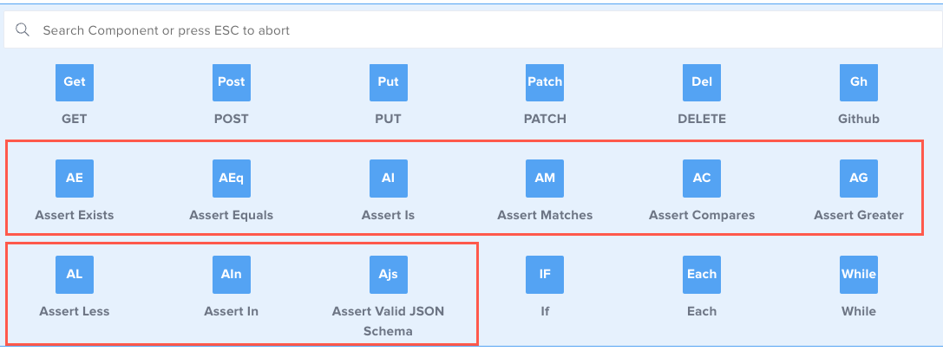The width and height of the screenshot is (943, 351).
Task: Add the While loop component
Action: tap(858, 275)
